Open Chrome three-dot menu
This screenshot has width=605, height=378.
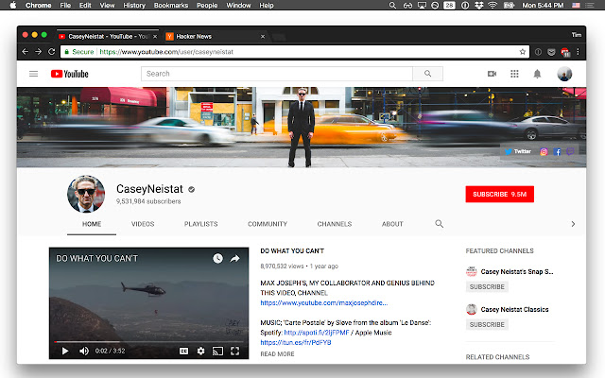(578, 52)
